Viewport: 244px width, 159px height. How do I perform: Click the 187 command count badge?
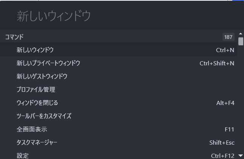(x=228, y=37)
